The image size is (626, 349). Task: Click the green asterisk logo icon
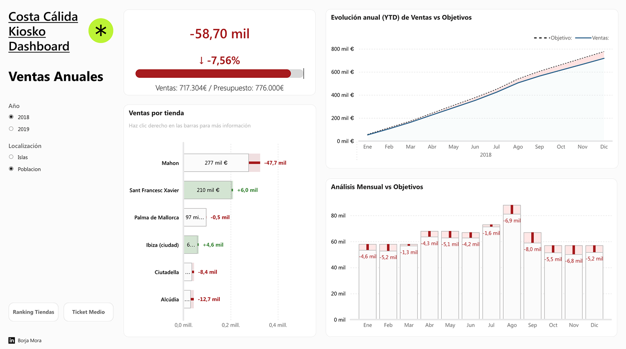tap(101, 31)
